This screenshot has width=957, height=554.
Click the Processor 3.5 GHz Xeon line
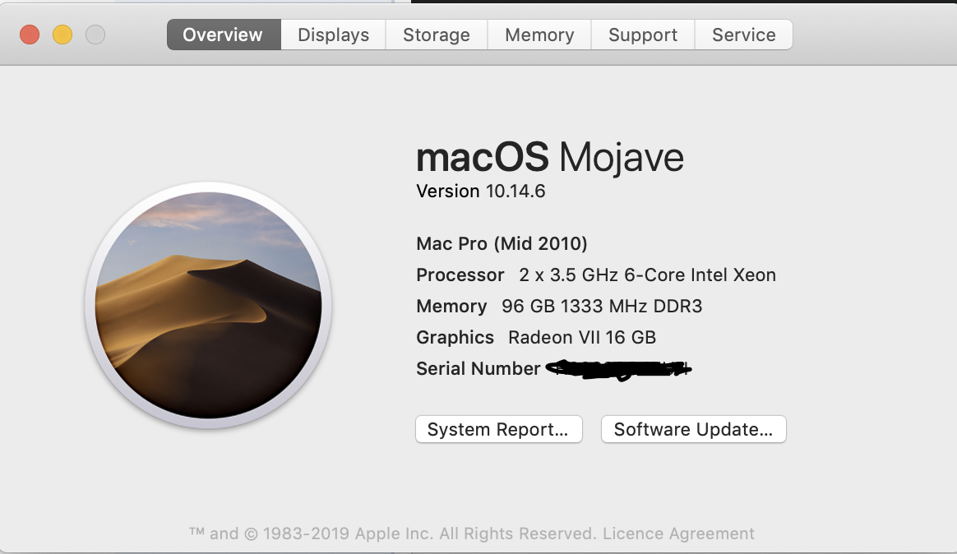click(x=596, y=275)
